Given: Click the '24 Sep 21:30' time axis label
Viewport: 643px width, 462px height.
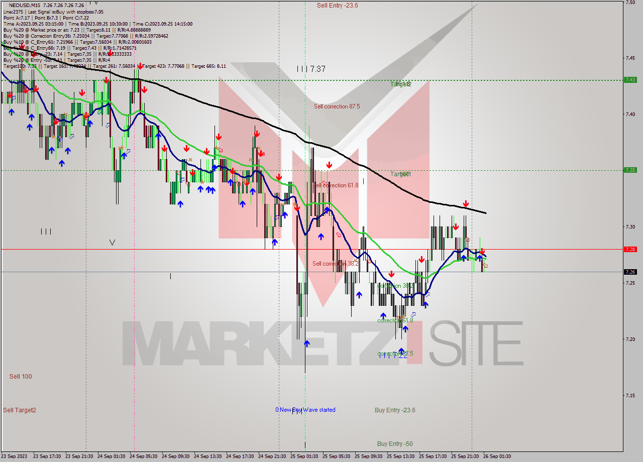Looking at the screenshot, I should [272, 456].
